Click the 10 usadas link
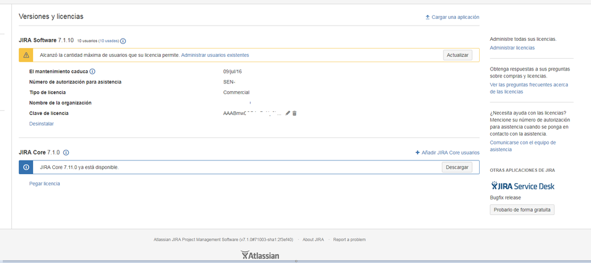Image resolution: width=591 pixels, height=263 pixels. [x=109, y=41]
